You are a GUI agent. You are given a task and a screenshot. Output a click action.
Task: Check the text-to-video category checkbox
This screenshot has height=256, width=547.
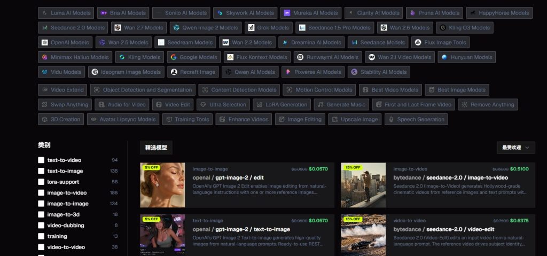pos(41,160)
